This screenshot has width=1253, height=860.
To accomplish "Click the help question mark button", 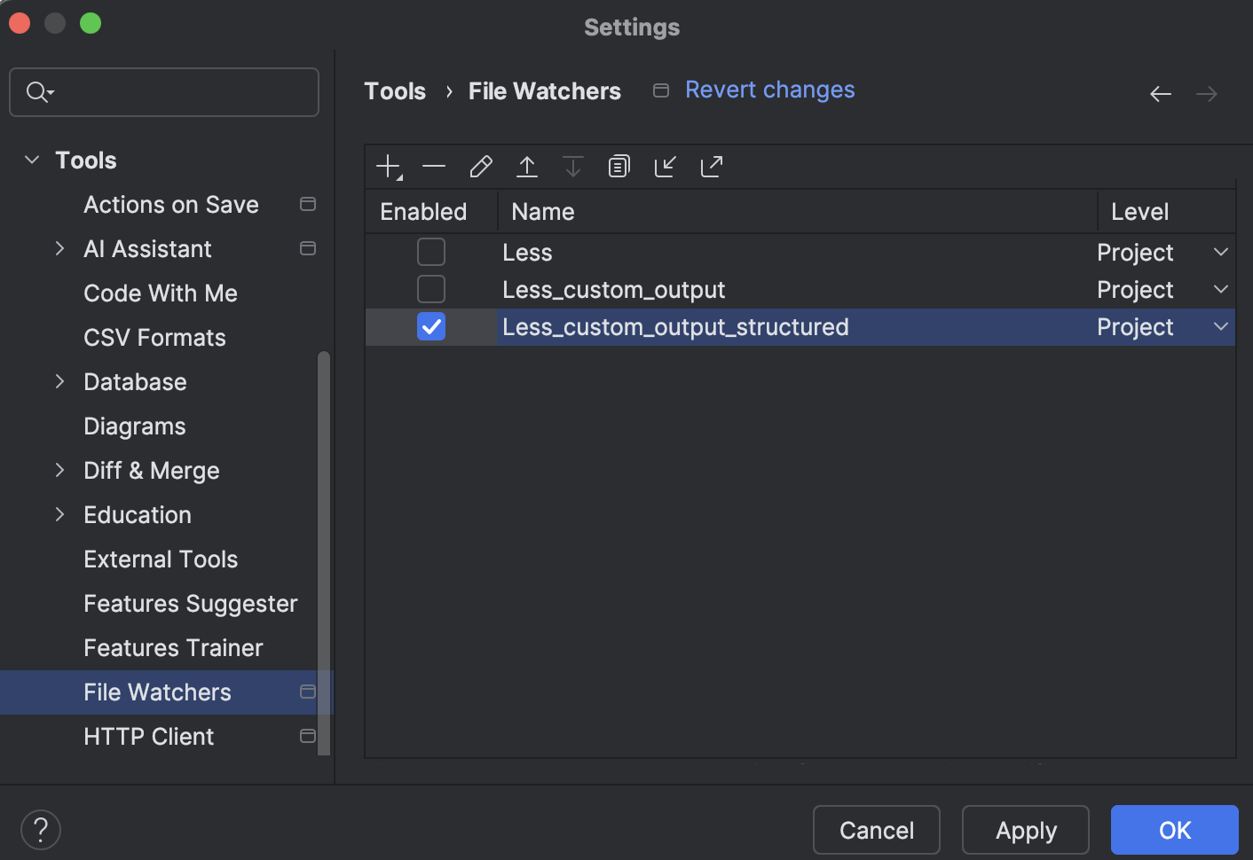I will (x=40, y=829).
